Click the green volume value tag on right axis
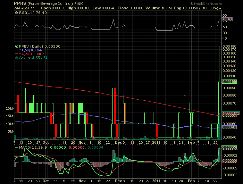The image size is (243, 184). tap(230, 113)
